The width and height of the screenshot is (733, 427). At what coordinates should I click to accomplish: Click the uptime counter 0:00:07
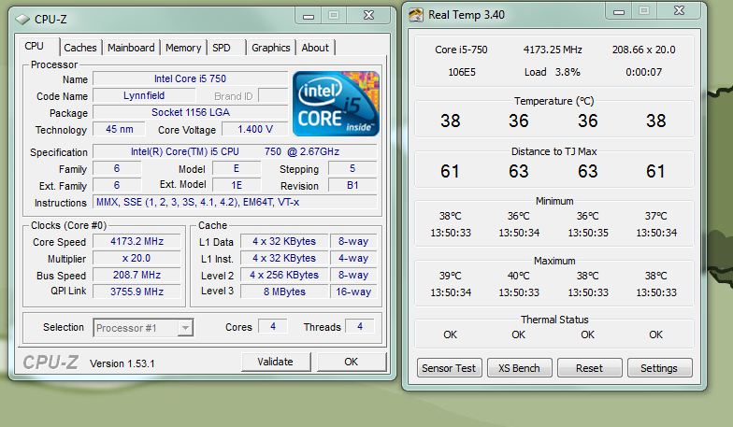(643, 72)
